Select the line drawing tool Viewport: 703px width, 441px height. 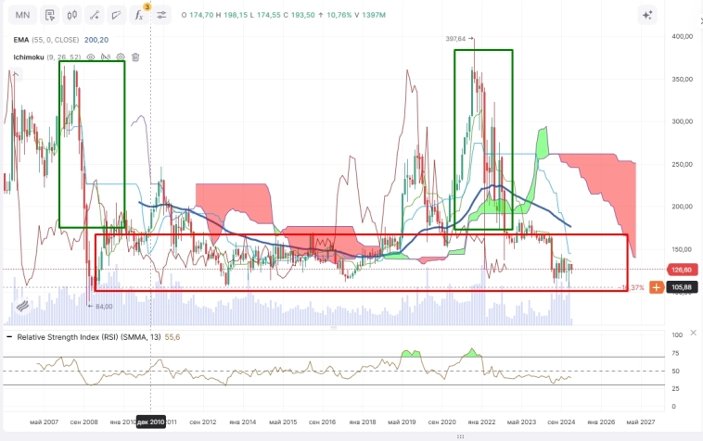tap(95, 15)
